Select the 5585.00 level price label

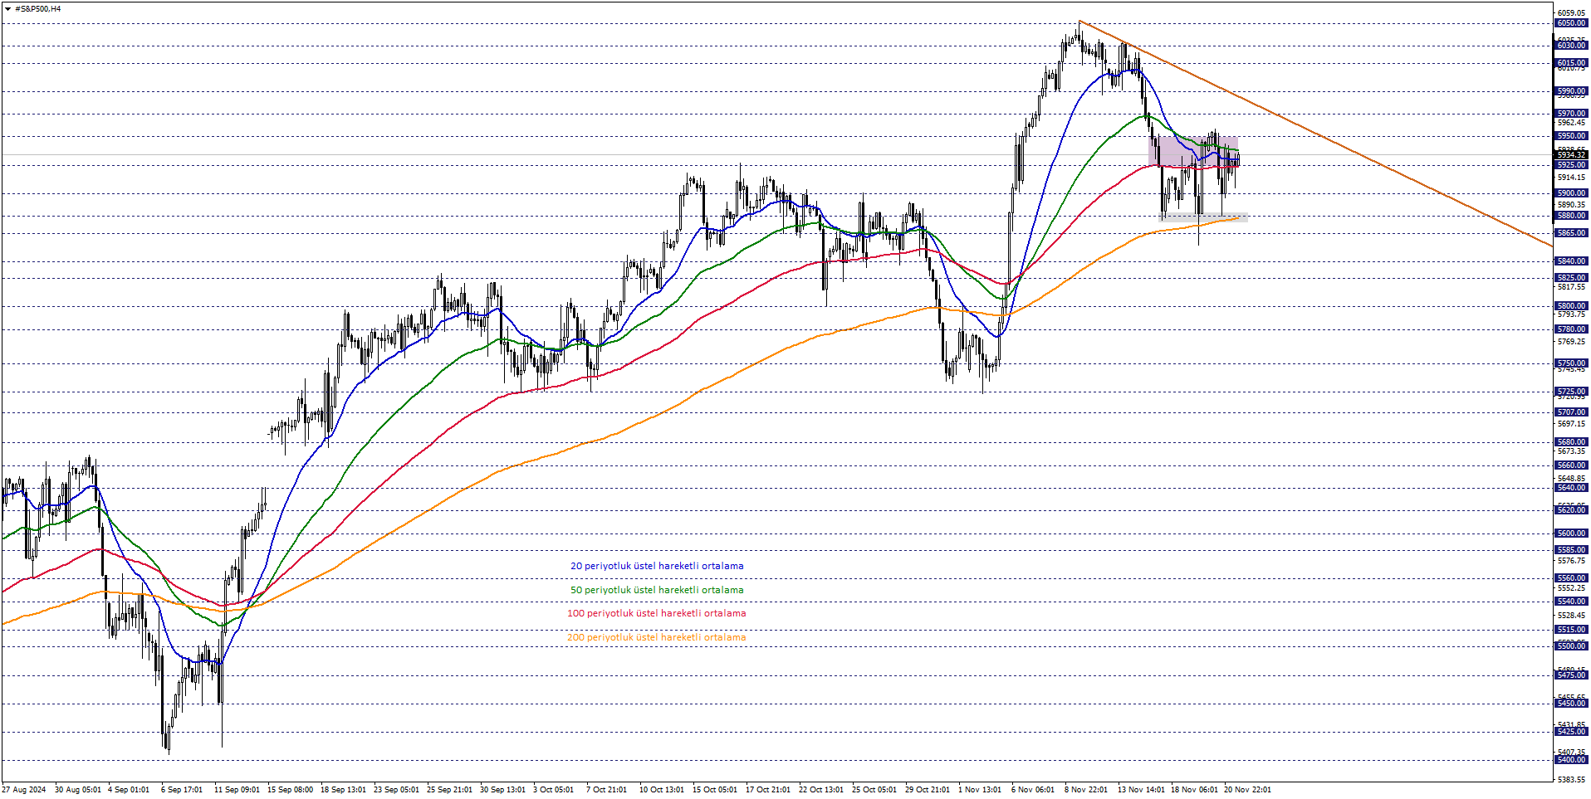click(1571, 550)
